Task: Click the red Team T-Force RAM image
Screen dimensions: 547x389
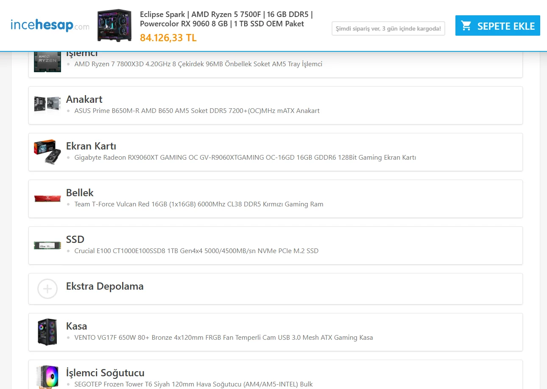Action: pyautogui.click(x=47, y=198)
